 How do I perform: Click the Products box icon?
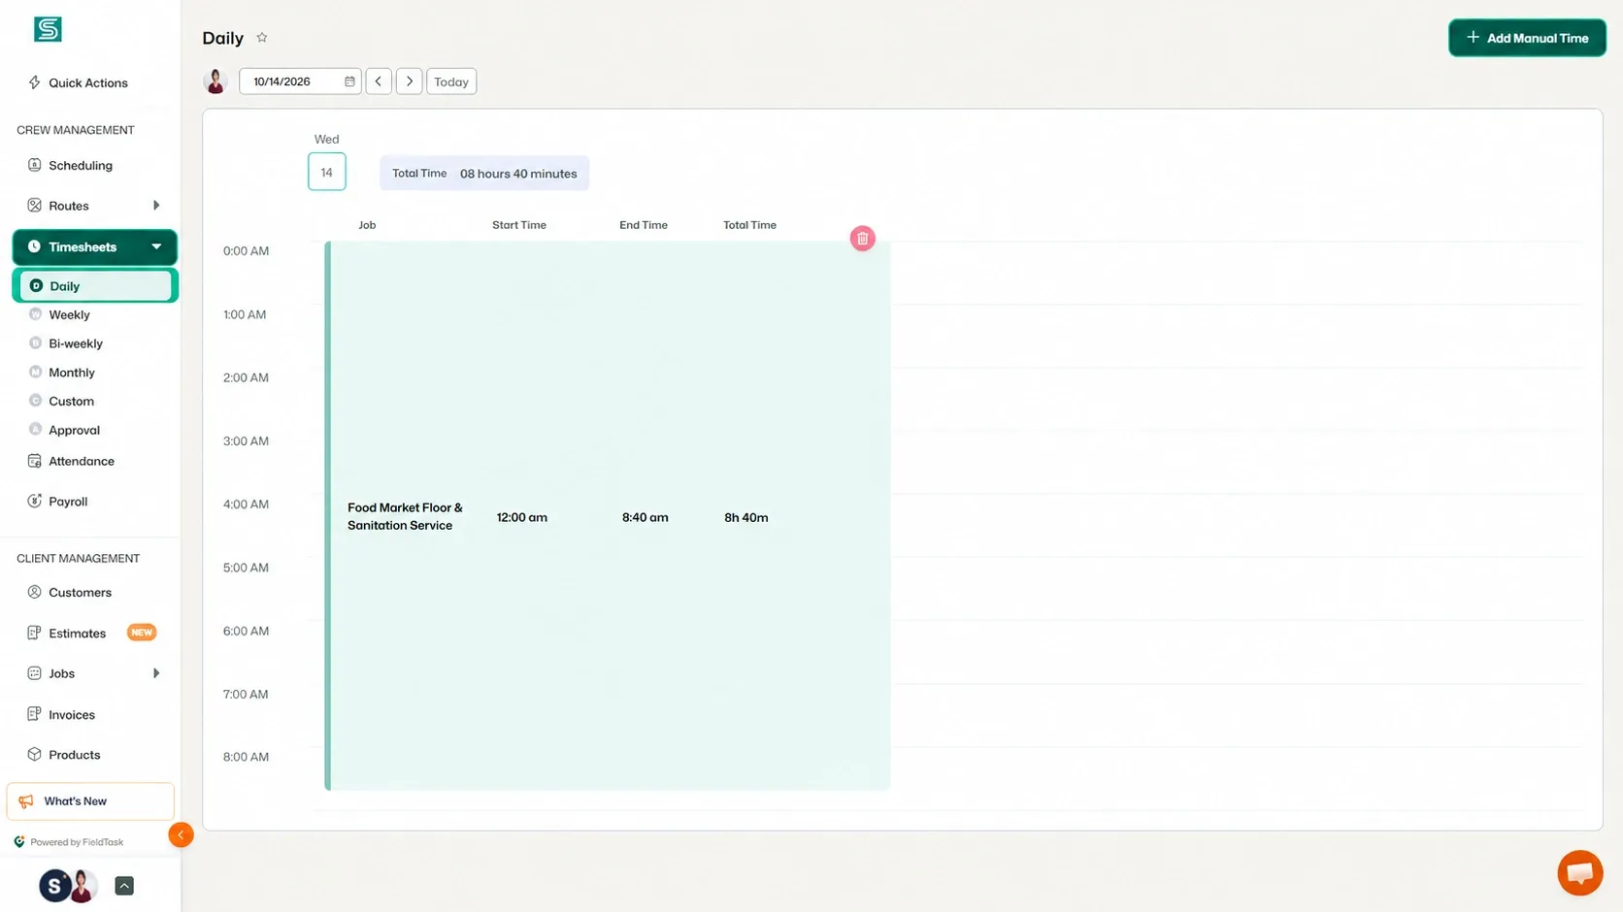coord(35,754)
